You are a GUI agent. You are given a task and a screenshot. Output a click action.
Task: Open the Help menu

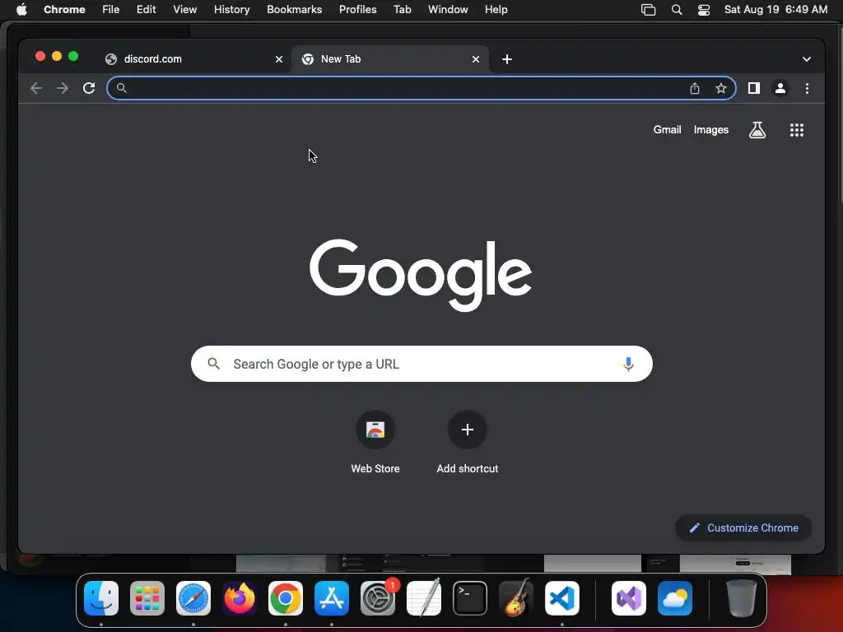[x=496, y=10]
